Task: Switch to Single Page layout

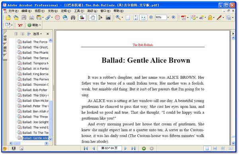Action: click(x=207, y=148)
